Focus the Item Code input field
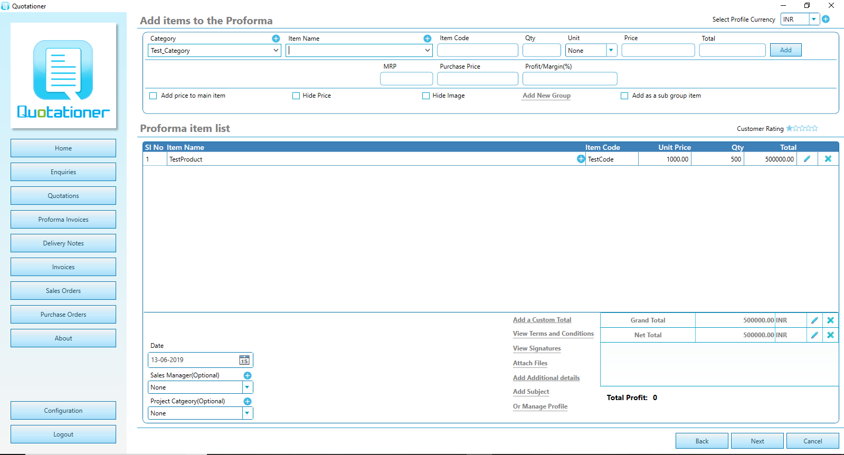The height and width of the screenshot is (455, 844). click(x=478, y=51)
